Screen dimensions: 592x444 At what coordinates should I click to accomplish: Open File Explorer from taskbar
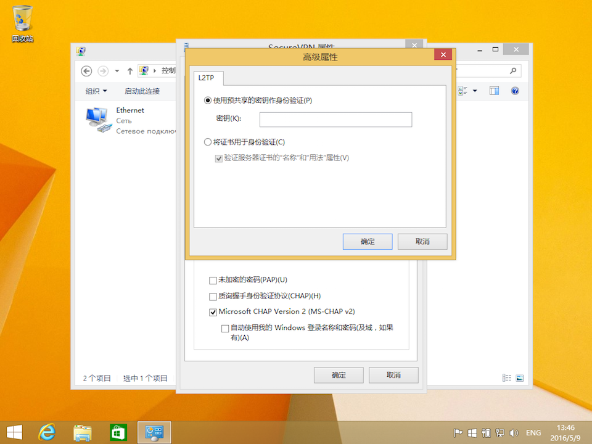pos(83,432)
